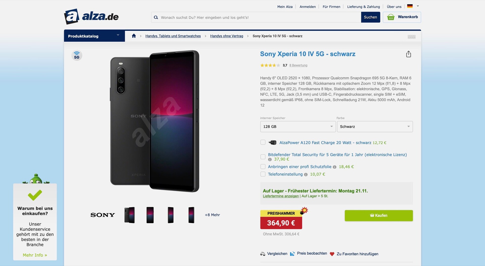Open the Lieferung & Zahlung menu item

click(x=363, y=7)
